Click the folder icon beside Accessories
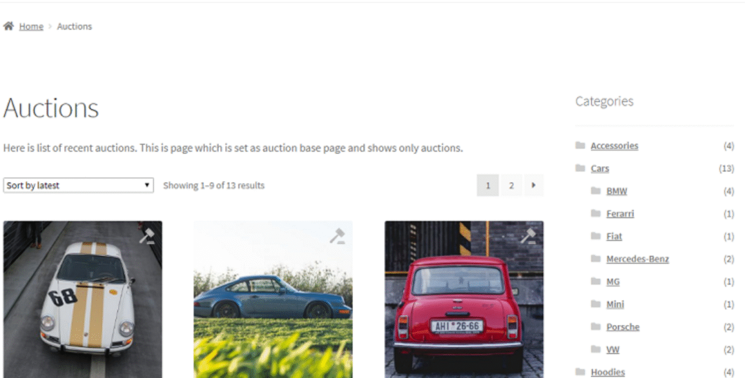This screenshot has height=378, width=745. point(580,145)
